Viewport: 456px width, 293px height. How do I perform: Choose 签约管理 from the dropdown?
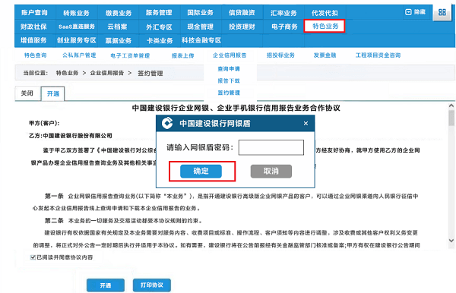point(229,93)
